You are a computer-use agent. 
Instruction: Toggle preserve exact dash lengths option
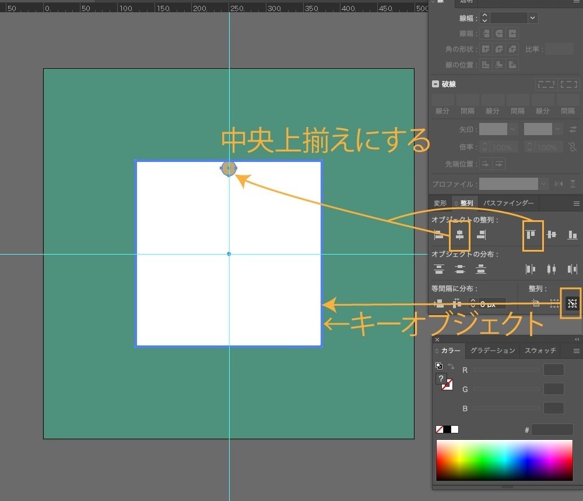coord(546,84)
